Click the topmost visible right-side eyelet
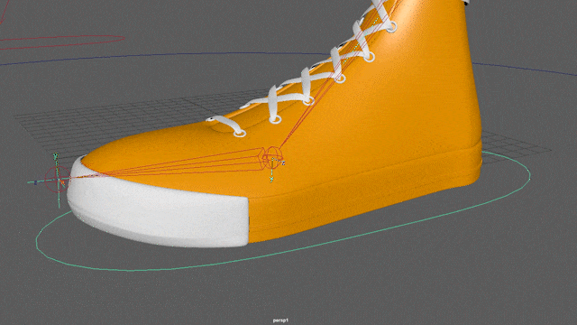Screen dimensions: 577x325 click(391, 27)
